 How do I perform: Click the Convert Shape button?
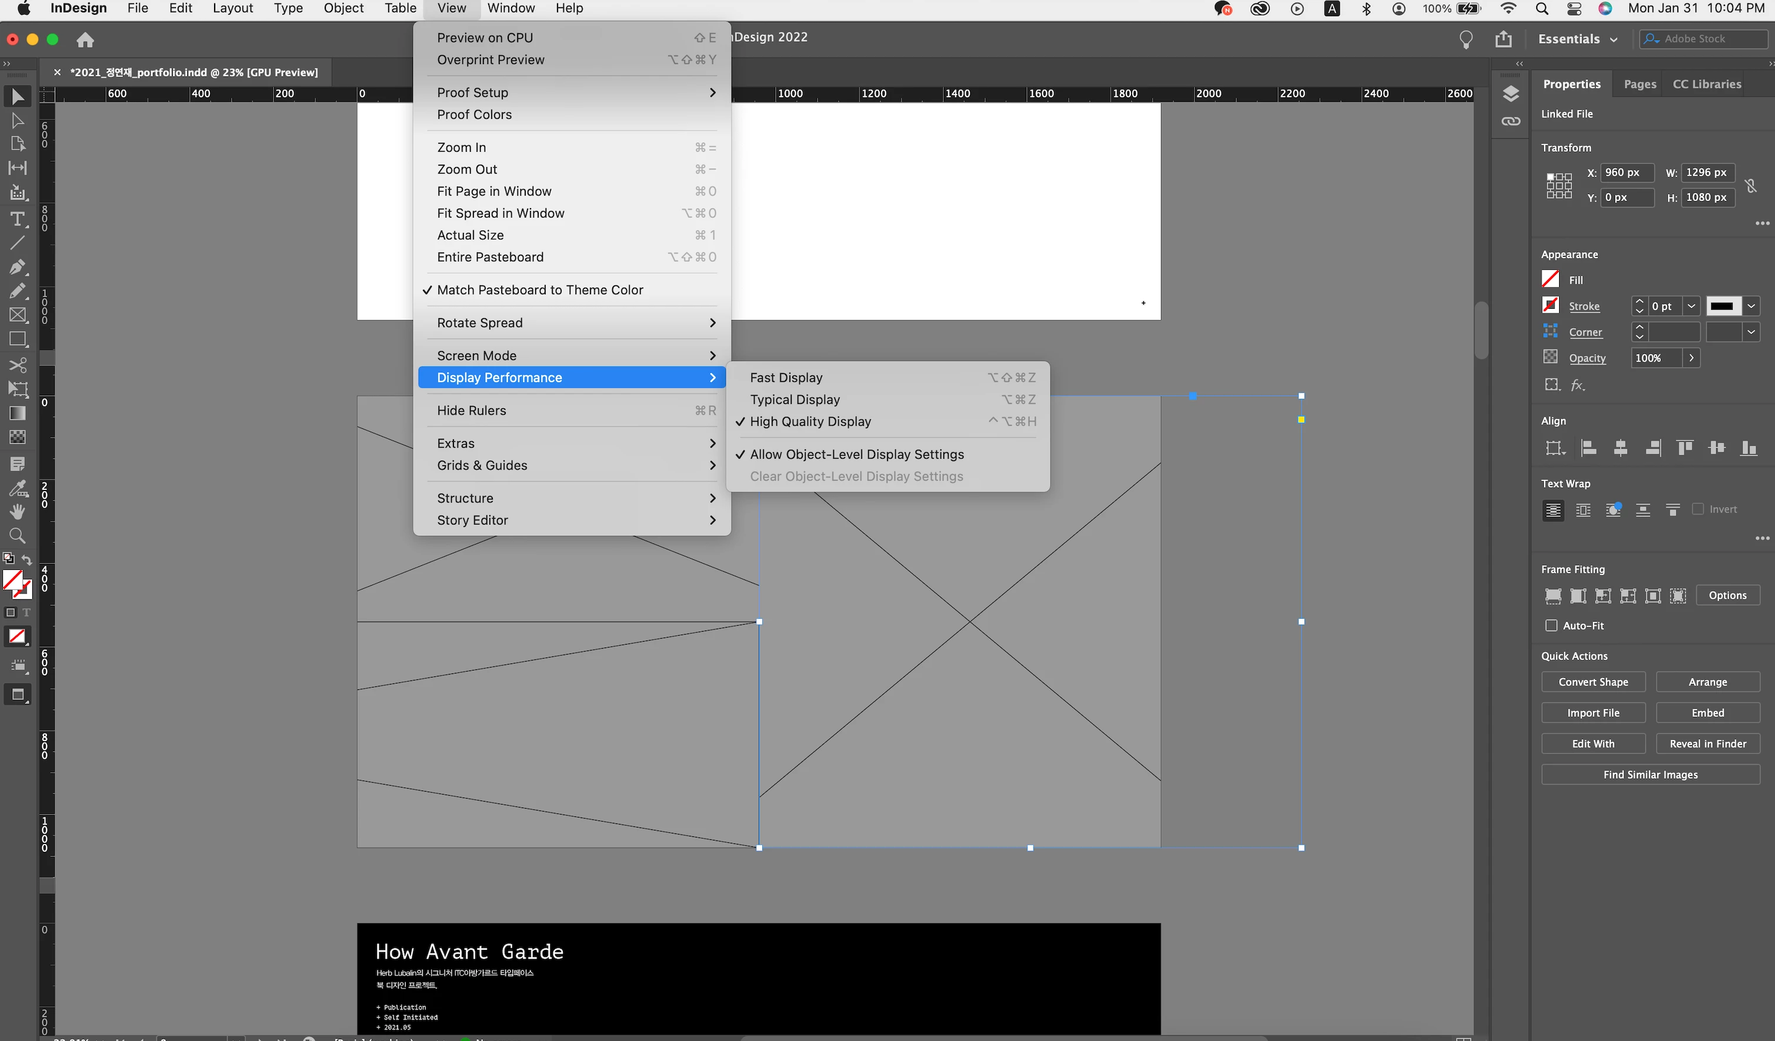(x=1593, y=682)
